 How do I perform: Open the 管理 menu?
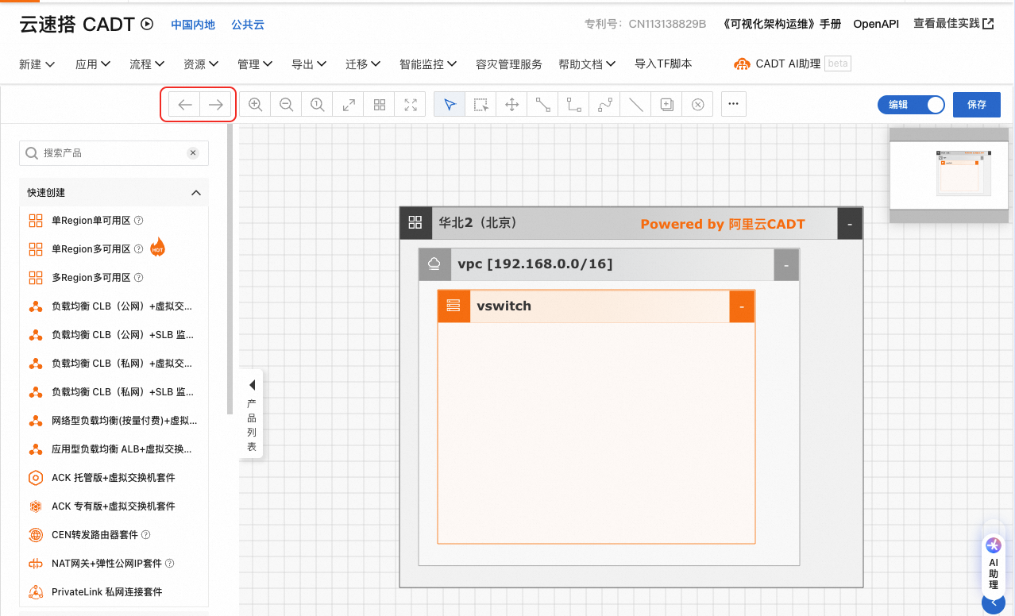tap(255, 64)
